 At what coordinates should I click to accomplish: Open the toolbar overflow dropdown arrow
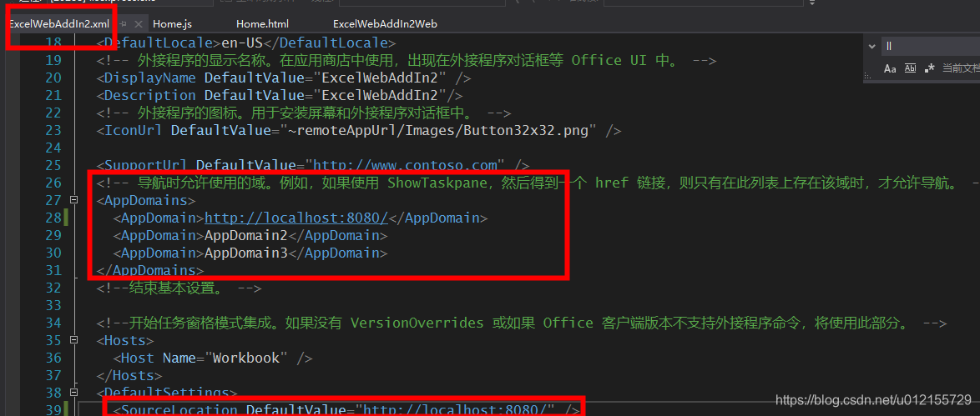click(812, 3)
